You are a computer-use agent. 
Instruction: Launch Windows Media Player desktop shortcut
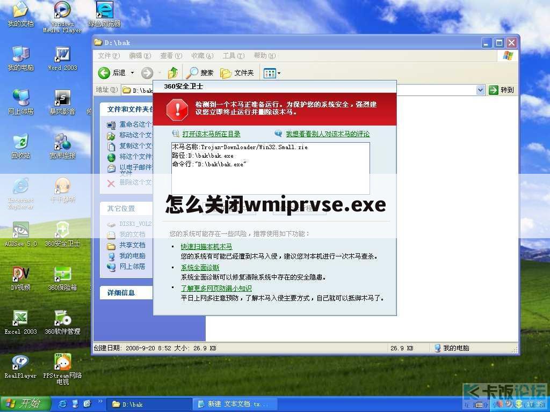click(62, 17)
